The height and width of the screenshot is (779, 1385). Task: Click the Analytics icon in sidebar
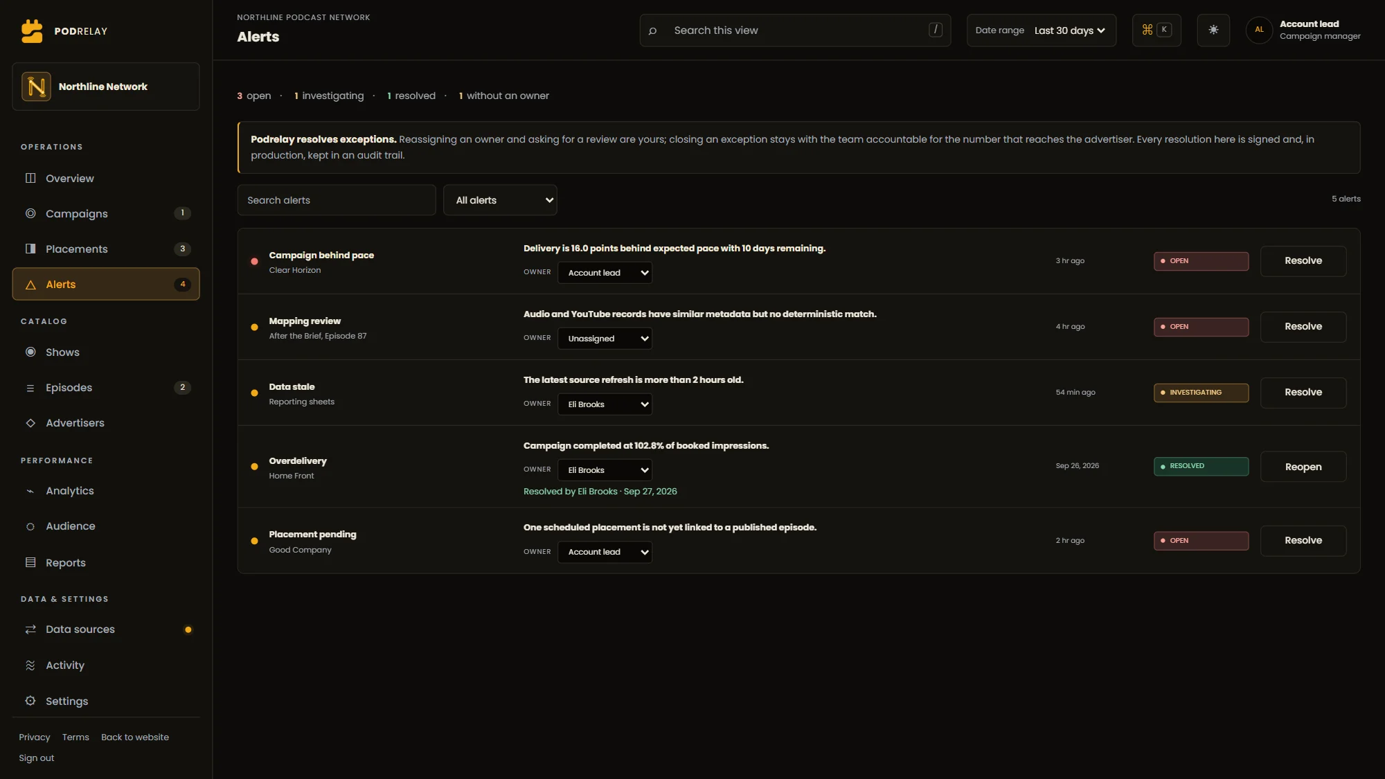pyautogui.click(x=30, y=491)
